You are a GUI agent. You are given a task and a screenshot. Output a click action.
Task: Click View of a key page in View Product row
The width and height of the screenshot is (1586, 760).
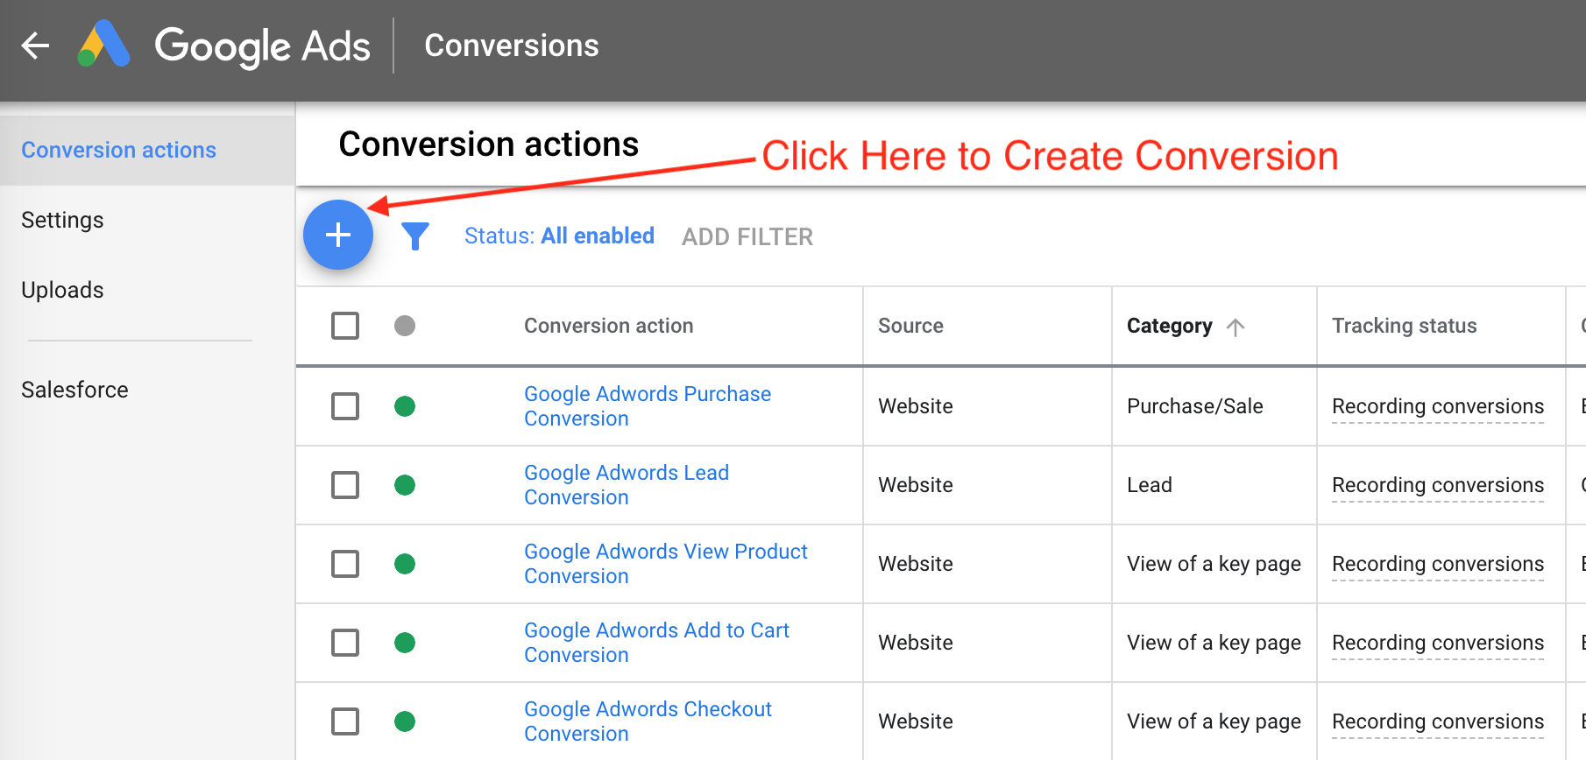coord(1214,564)
